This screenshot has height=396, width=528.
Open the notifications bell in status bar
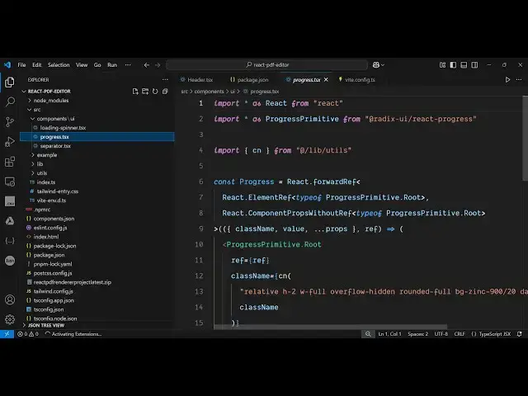[x=520, y=334]
